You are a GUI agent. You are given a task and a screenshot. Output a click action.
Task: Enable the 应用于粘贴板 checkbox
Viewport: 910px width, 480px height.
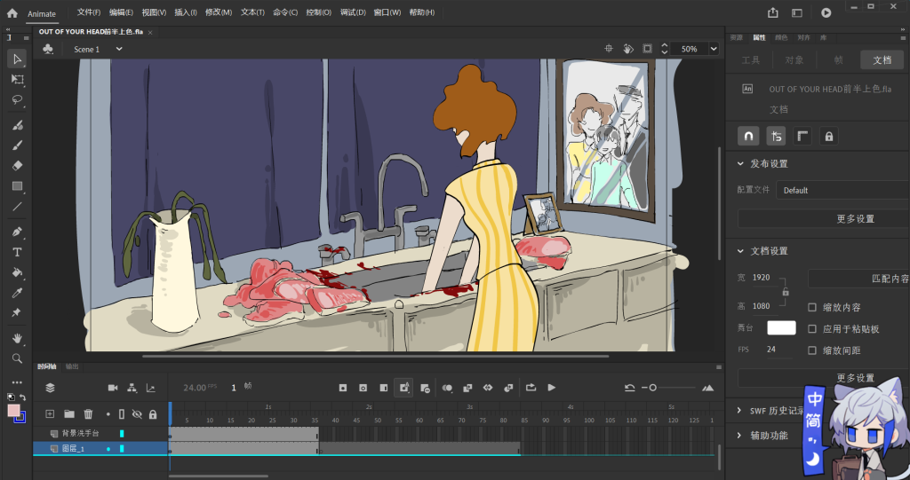pyautogui.click(x=812, y=328)
